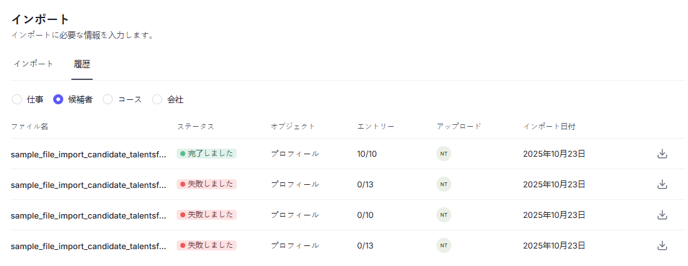
Task: Click the NT uploader avatar in first row
Action: click(444, 154)
